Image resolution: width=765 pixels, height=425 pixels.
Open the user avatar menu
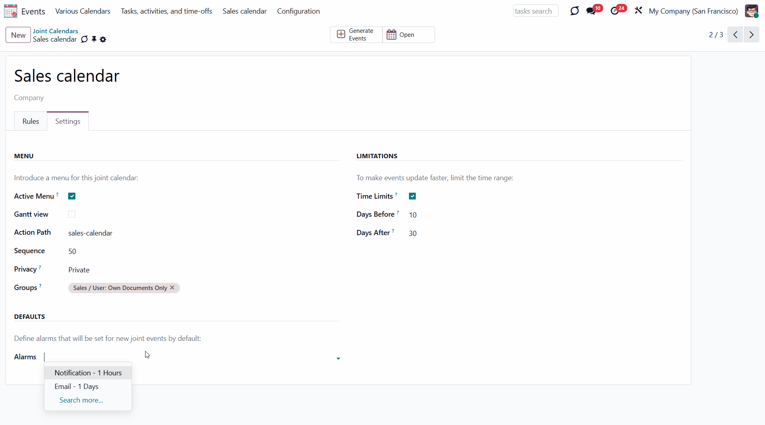coord(751,11)
